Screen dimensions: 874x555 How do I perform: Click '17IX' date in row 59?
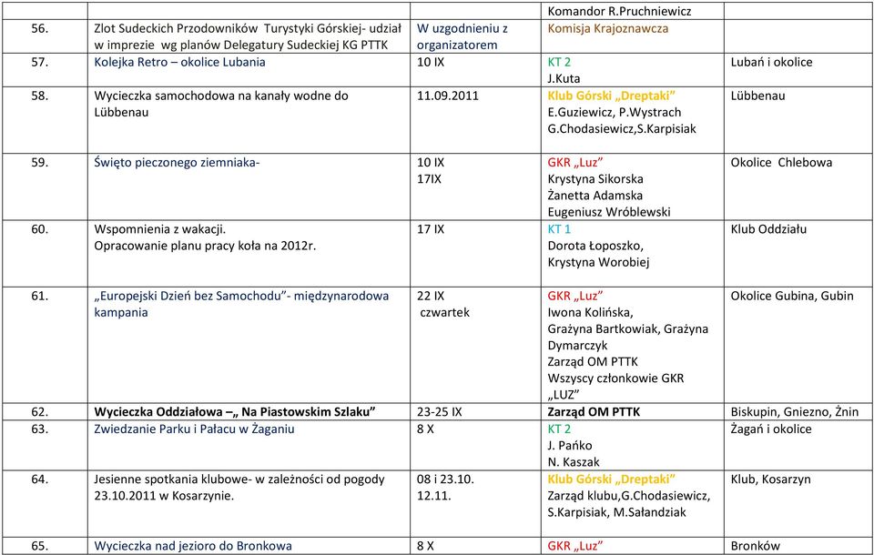429,179
